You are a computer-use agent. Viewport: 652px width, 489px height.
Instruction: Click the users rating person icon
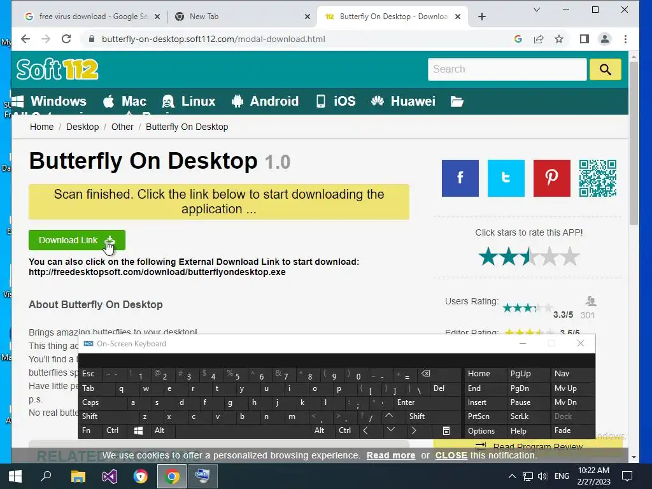point(591,301)
